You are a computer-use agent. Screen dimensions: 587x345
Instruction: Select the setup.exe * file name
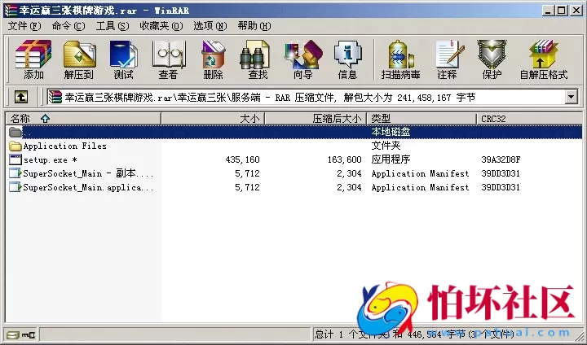click(x=51, y=160)
